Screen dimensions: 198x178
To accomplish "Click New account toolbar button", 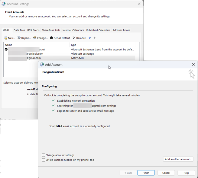I will pyautogui.click(x=10, y=38).
